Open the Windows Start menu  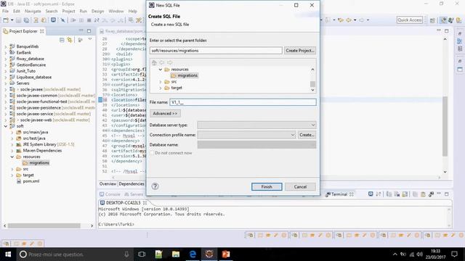pyautogui.click(x=8, y=254)
